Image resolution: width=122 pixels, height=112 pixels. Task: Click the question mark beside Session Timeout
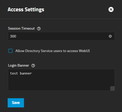(39, 29)
